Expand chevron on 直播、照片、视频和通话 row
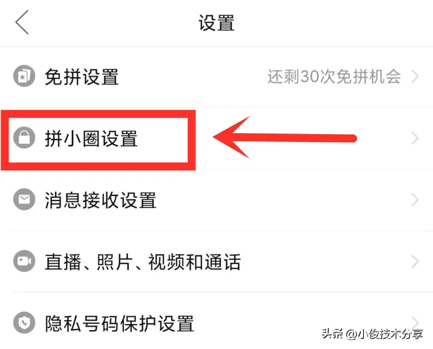Viewport: 433px width, 349px height. pos(415,261)
